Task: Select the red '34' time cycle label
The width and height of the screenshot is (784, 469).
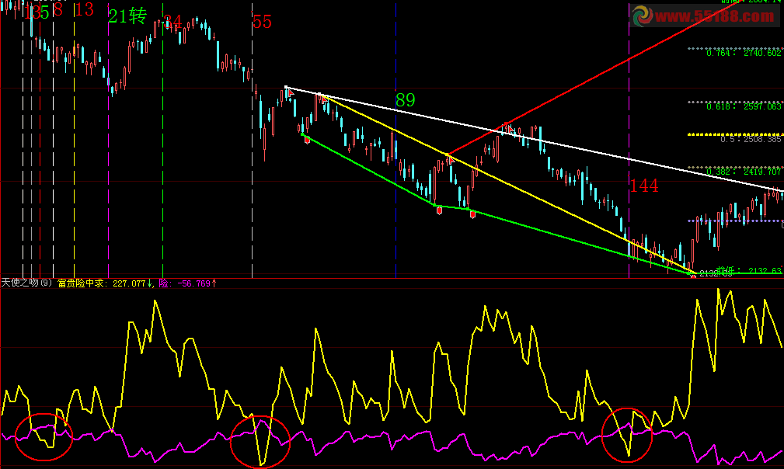Action: pyautogui.click(x=172, y=22)
